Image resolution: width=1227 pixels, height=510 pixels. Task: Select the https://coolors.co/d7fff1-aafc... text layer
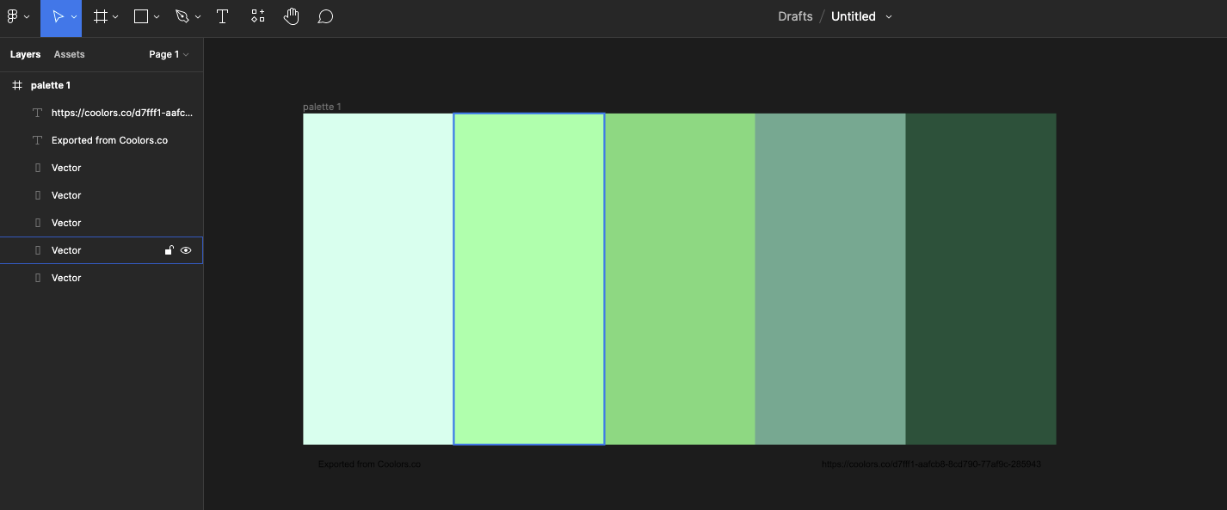coord(102,113)
